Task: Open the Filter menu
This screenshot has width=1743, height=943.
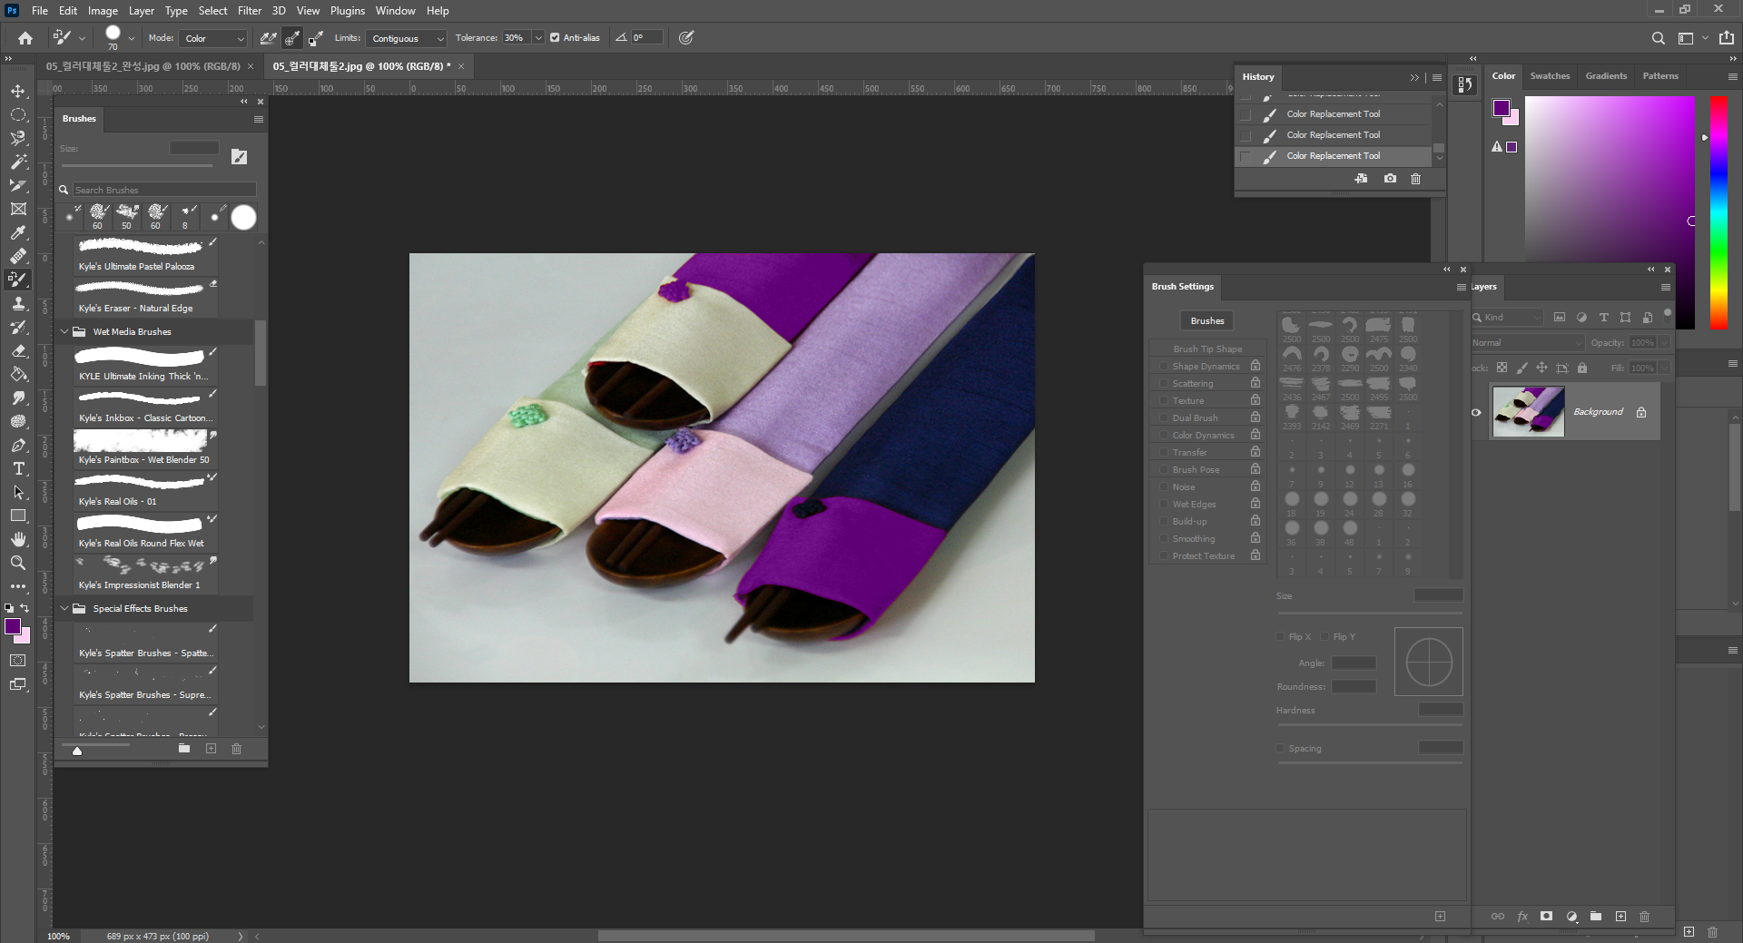Action: click(x=249, y=11)
